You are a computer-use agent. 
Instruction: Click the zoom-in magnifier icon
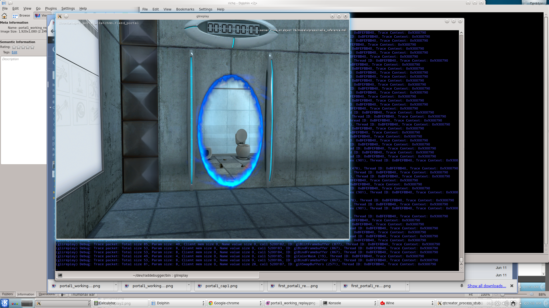click(532, 294)
